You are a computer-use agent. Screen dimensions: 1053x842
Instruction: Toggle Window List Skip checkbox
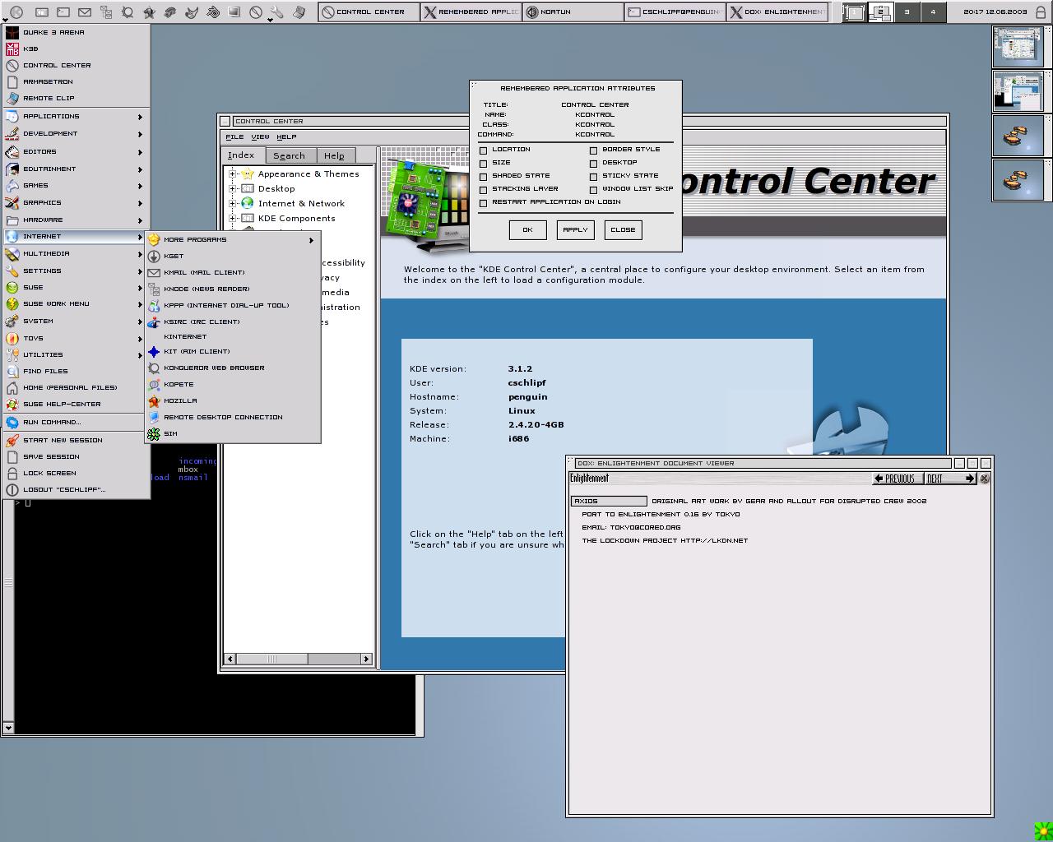click(x=593, y=190)
